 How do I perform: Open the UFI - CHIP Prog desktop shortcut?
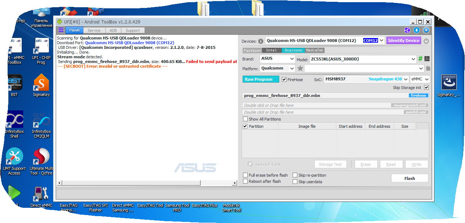point(41,51)
